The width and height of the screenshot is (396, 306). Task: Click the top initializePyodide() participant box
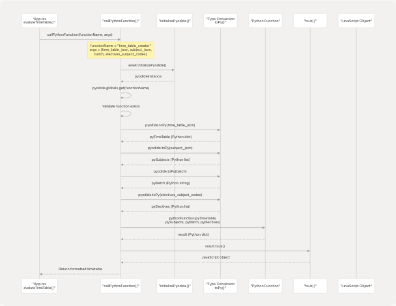pyautogui.click(x=175, y=20)
